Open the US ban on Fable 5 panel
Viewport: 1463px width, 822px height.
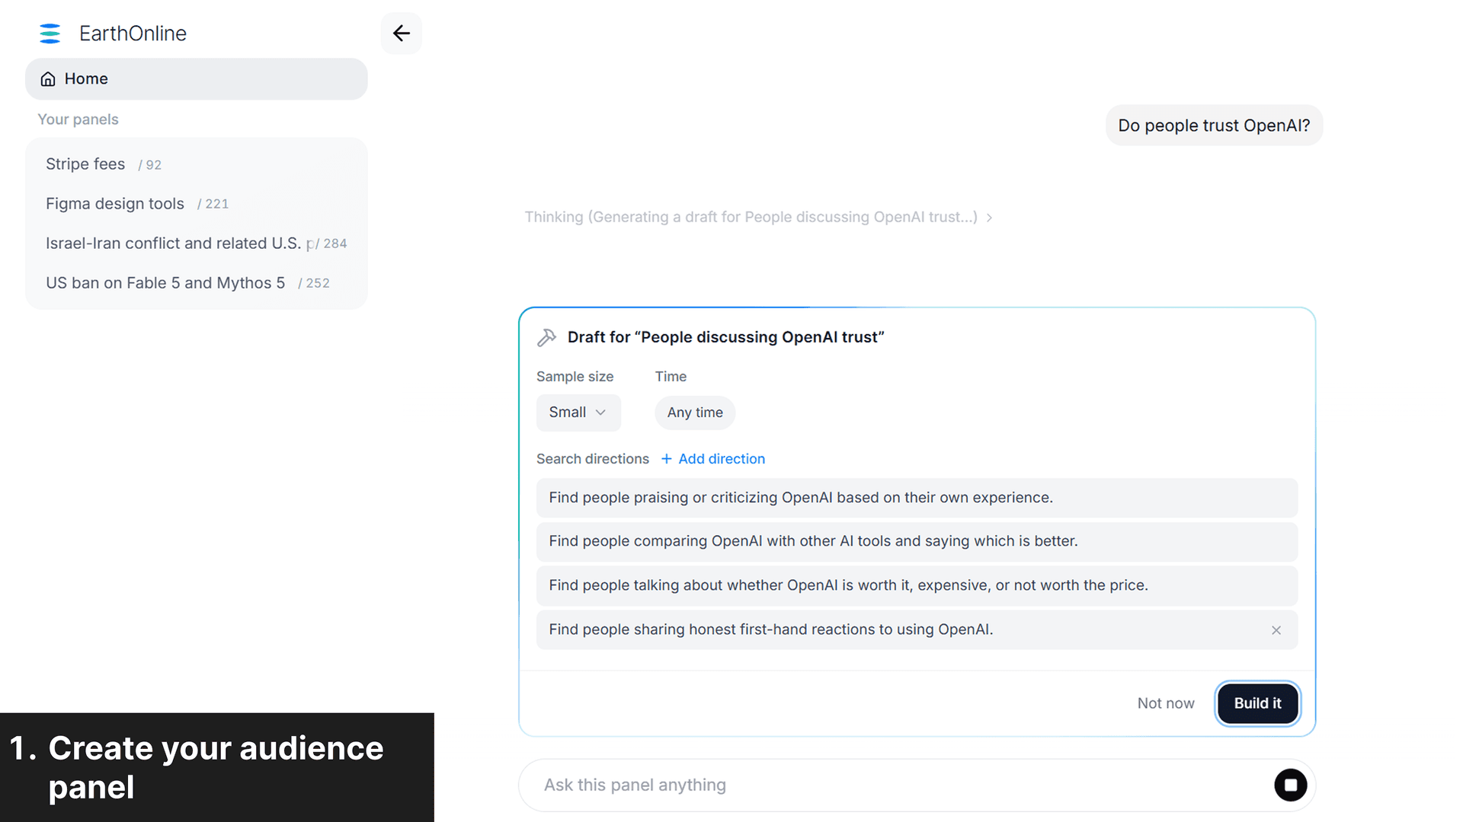point(197,283)
